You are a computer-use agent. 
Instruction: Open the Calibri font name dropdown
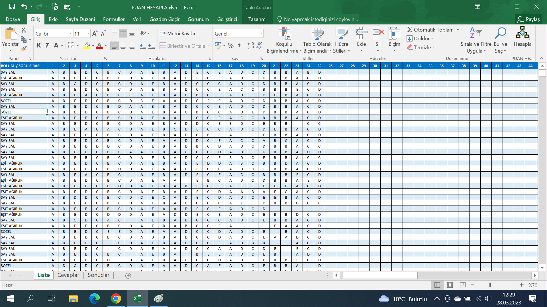pyautogui.click(x=71, y=34)
